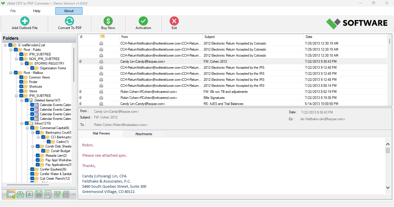Viewport: 394px width, 207px height.
Task: Click the Exit icon
Action: 174,21
